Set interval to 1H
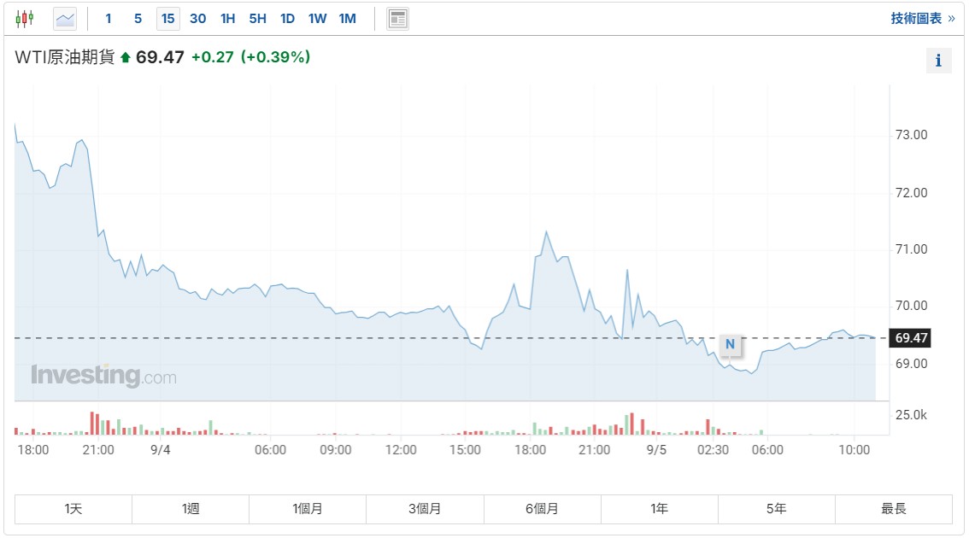The width and height of the screenshot is (969, 538). point(227,19)
